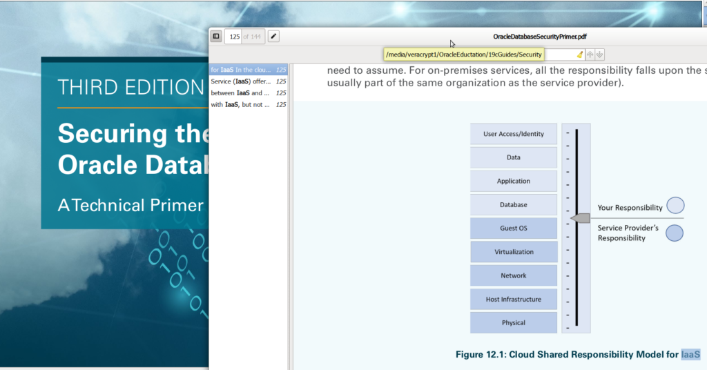Click the 'Database' box in diagram
The image size is (707, 370).
[x=514, y=204]
